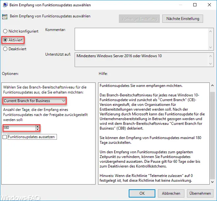Decrease days with spinner down arrow
This screenshot has height=201, width=217.
38,129
